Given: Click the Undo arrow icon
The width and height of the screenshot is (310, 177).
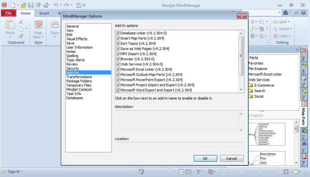Looking at the screenshot, I should [x=56, y=5].
